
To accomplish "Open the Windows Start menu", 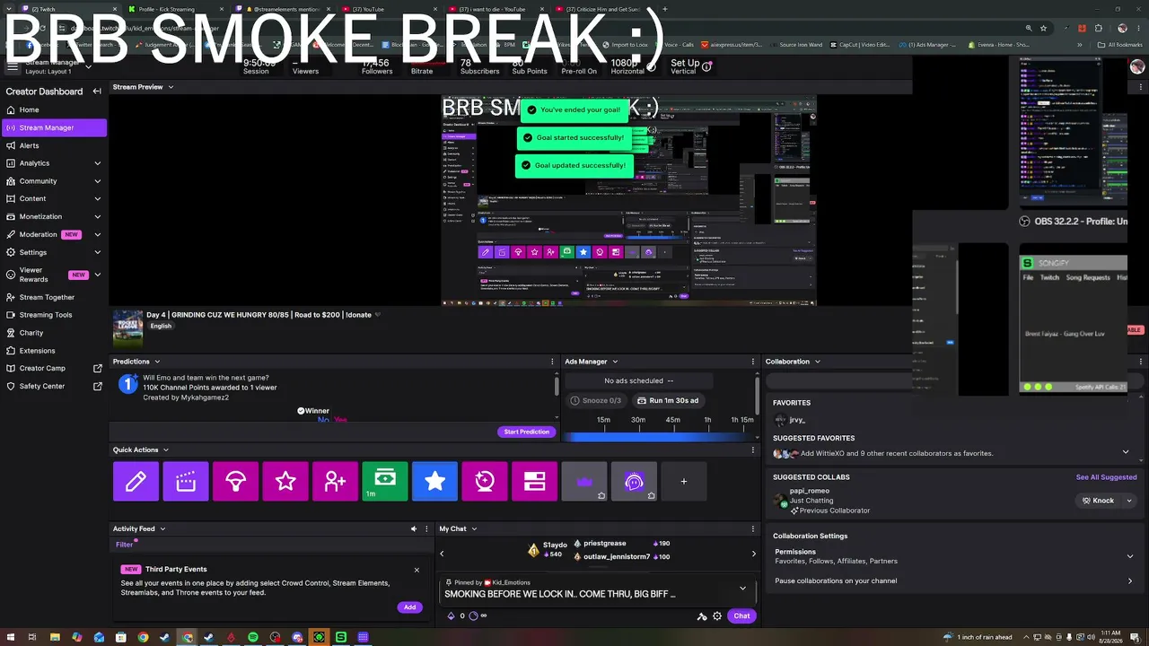I will point(10,637).
